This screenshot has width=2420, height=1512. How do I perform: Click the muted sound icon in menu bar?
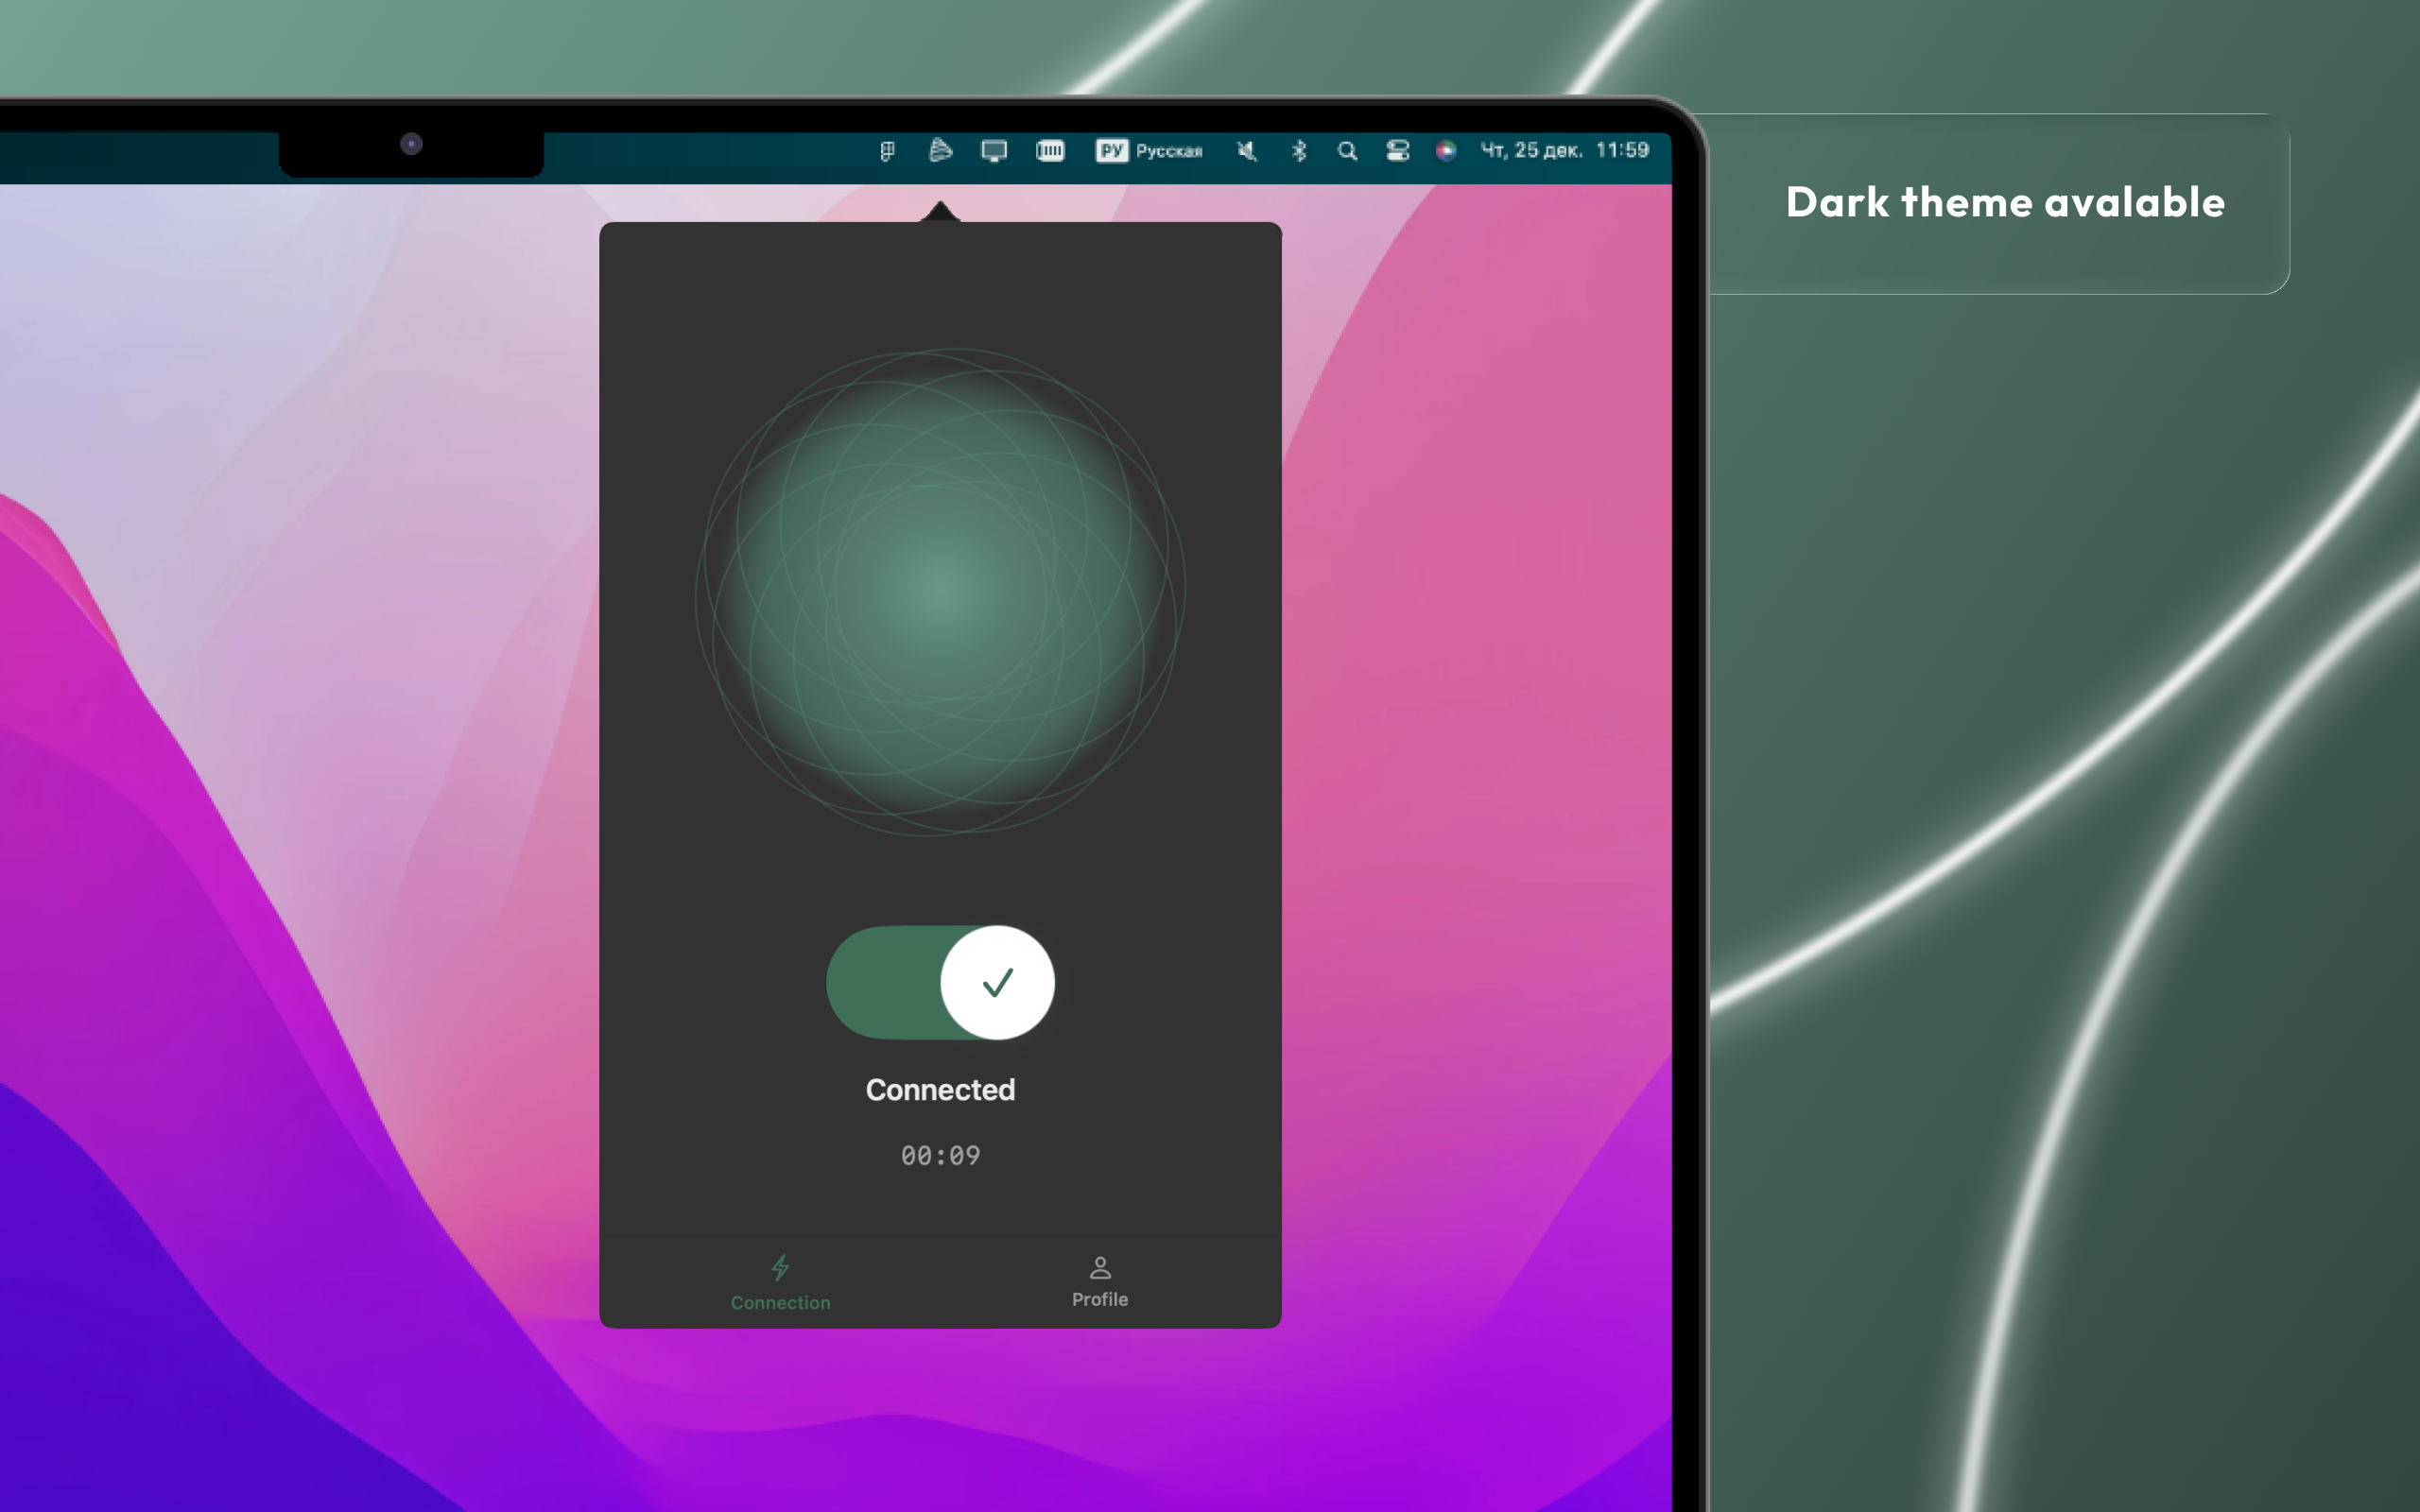click(x=1247, y=151)
